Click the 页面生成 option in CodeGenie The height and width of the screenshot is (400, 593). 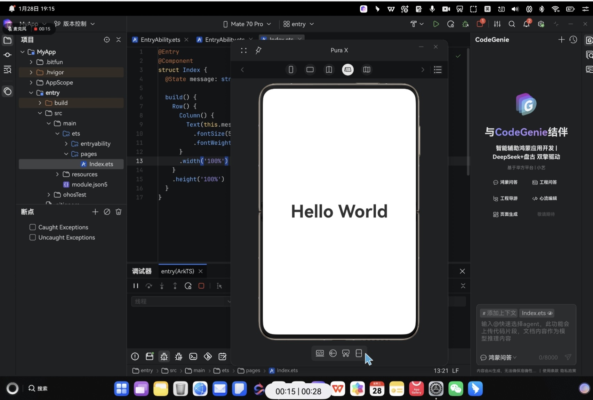coord(505,214)
